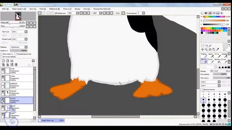The width and height of the screenshot is (232, 130).
Task: Select the Zoom magnifier tool
Action: click(206, 49)
